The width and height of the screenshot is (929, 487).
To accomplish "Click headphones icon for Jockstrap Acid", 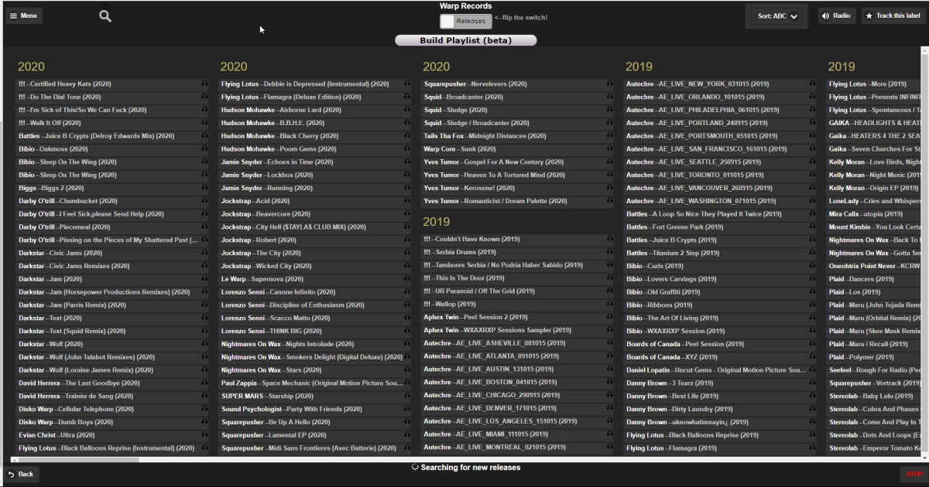I will pyautogui.click(x=407, y=201).
